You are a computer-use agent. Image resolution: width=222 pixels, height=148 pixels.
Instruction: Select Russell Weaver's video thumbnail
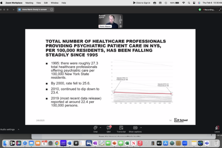(110, 21)
